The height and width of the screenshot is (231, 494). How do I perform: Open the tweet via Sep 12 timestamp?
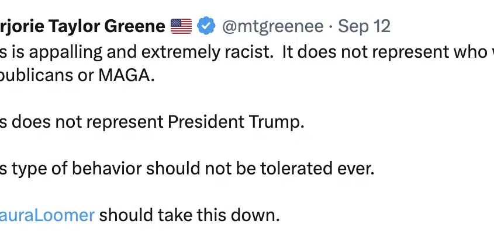coord(364,26)
